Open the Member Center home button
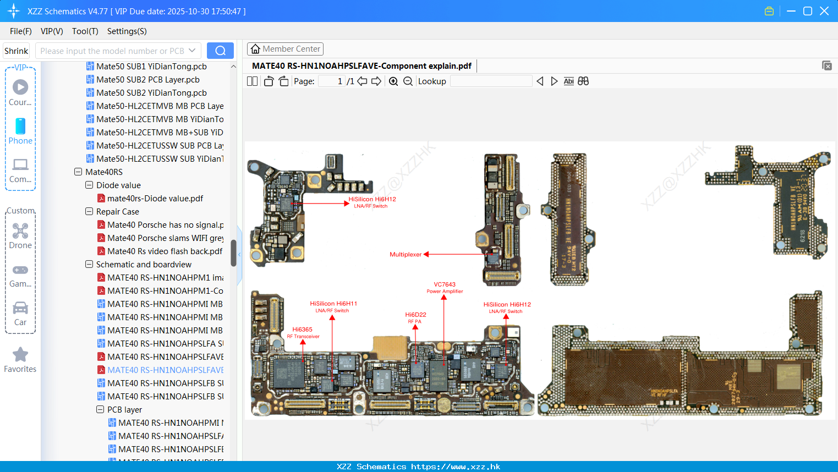The width and height of the screenshot is (838, 472). pyautogui.click(x=285, y=49)
